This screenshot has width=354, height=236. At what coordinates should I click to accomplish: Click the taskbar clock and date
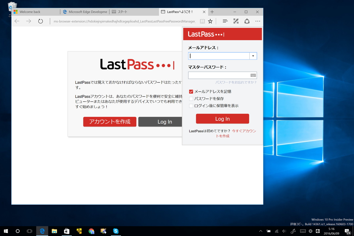pos(331,231)
